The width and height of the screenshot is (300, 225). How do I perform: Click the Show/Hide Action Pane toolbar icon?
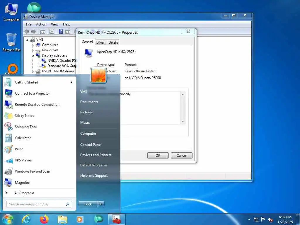coord(68,32)
